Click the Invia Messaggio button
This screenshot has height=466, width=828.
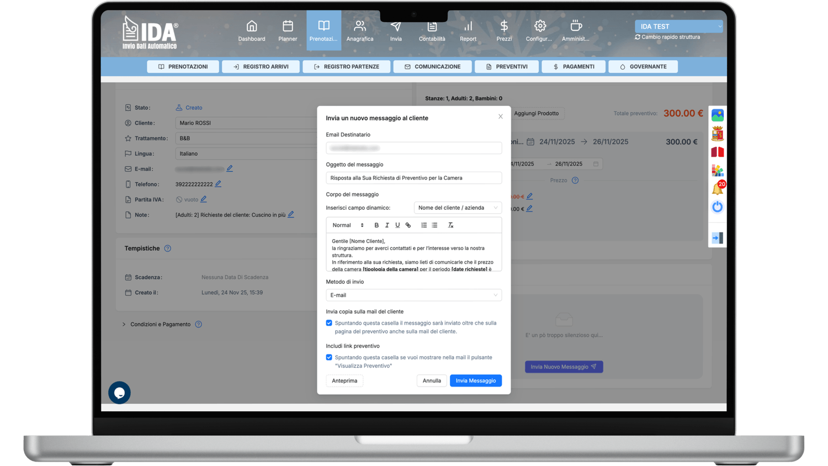coord(475,381)
